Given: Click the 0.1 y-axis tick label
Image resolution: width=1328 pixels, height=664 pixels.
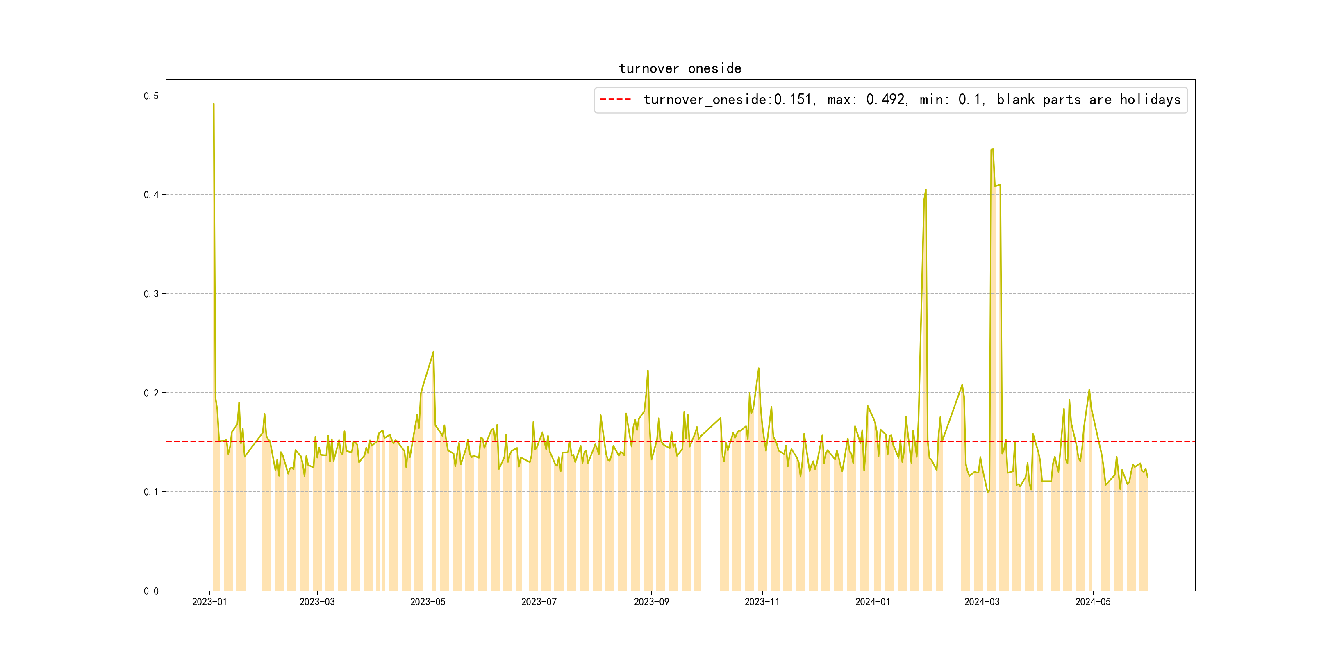Looking at the screenshot, I should point(151,492).
